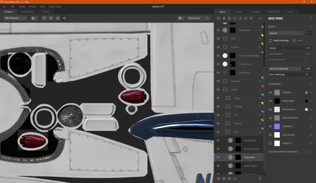Open the Nose Panel options menu
Viewport: 316px width, 183px height.
(311, 18)
